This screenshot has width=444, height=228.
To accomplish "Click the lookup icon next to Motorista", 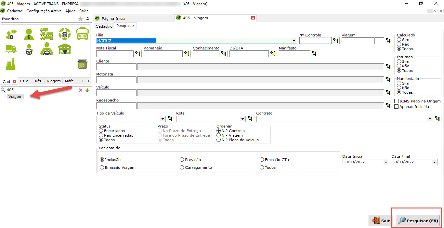I will 388,80.
